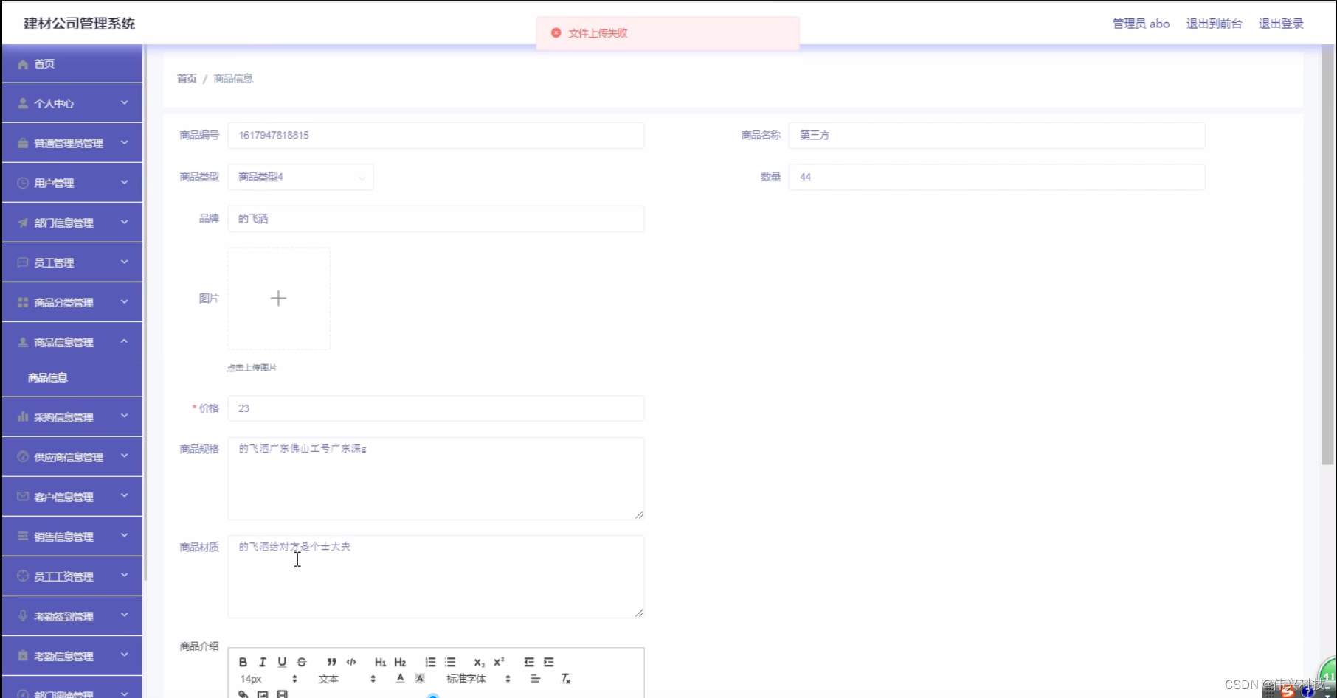Insert a blockquote using the quote icon
The width and height of the screenshot is (1337, 698).
(331, 662)
